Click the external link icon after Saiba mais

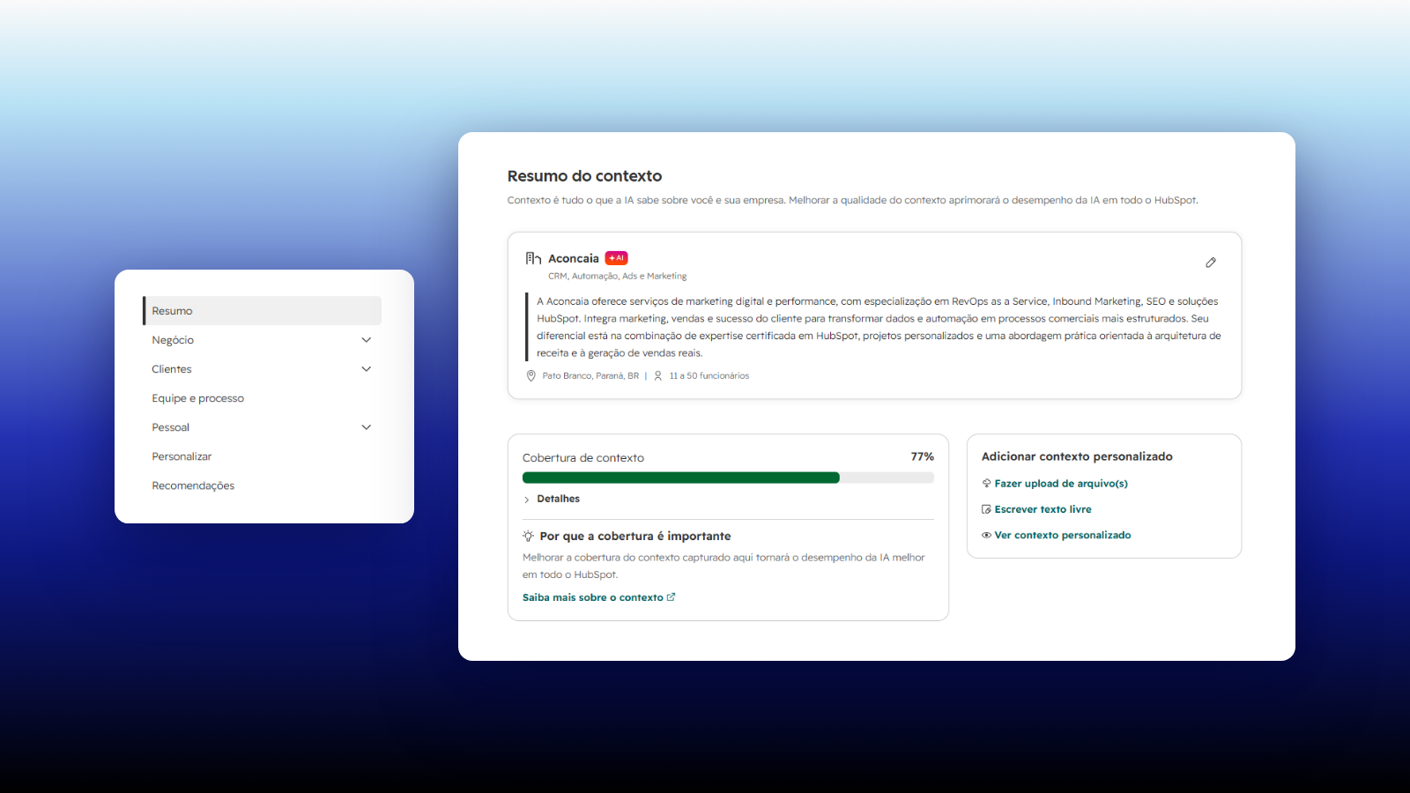pos(672,597)
